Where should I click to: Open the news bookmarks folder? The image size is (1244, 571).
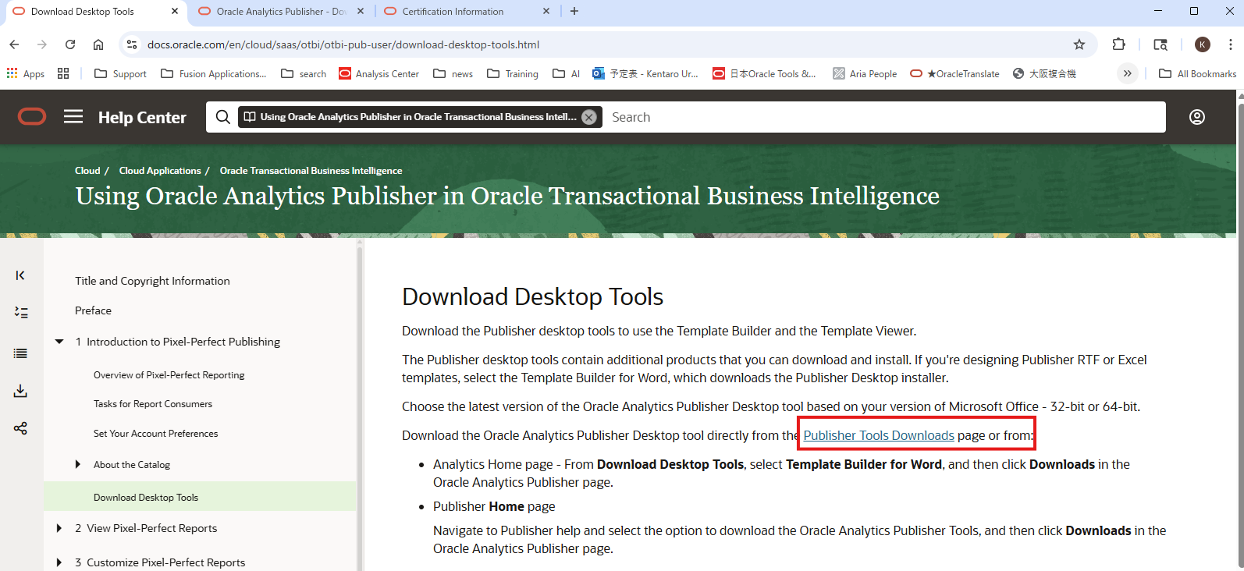click(453, 73)
